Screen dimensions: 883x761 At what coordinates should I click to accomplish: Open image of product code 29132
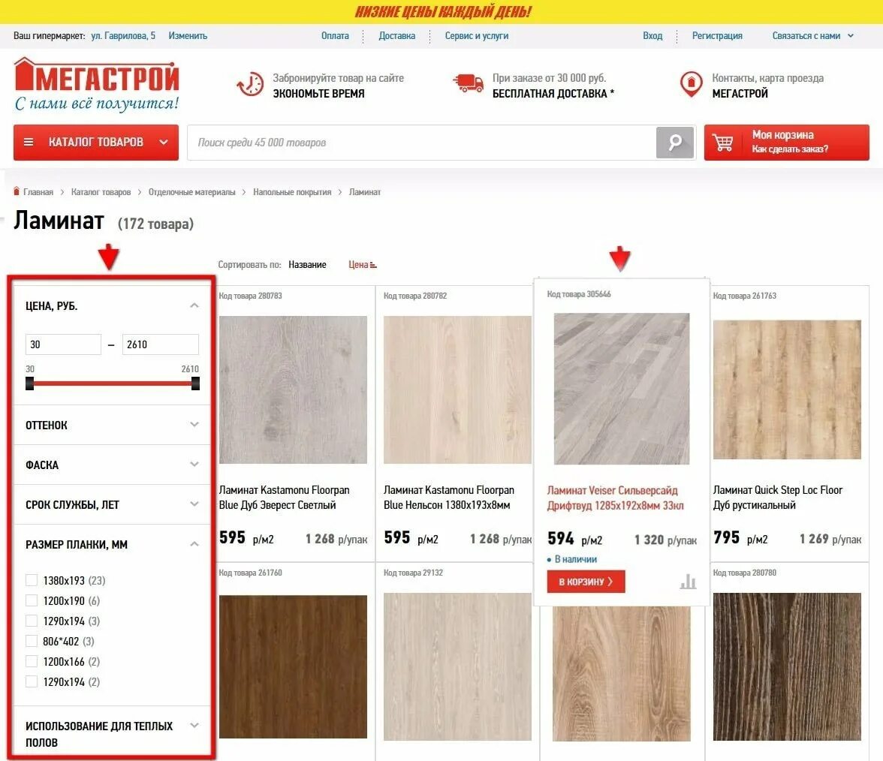(457, 666)
